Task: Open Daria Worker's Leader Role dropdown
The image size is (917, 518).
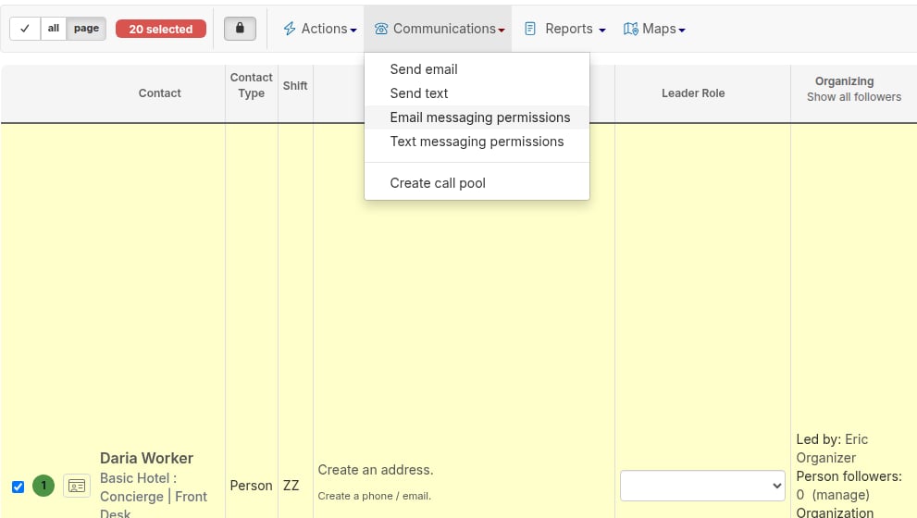Action: 702,486
